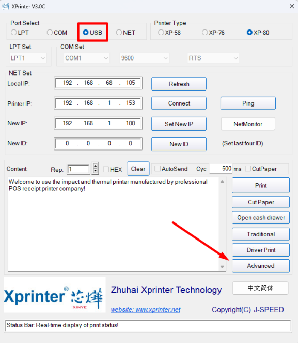Image resolution: width=299 pixels, height=344 pixels.
Task: Open the COM1 port dropdown
Action: [87, 58]
